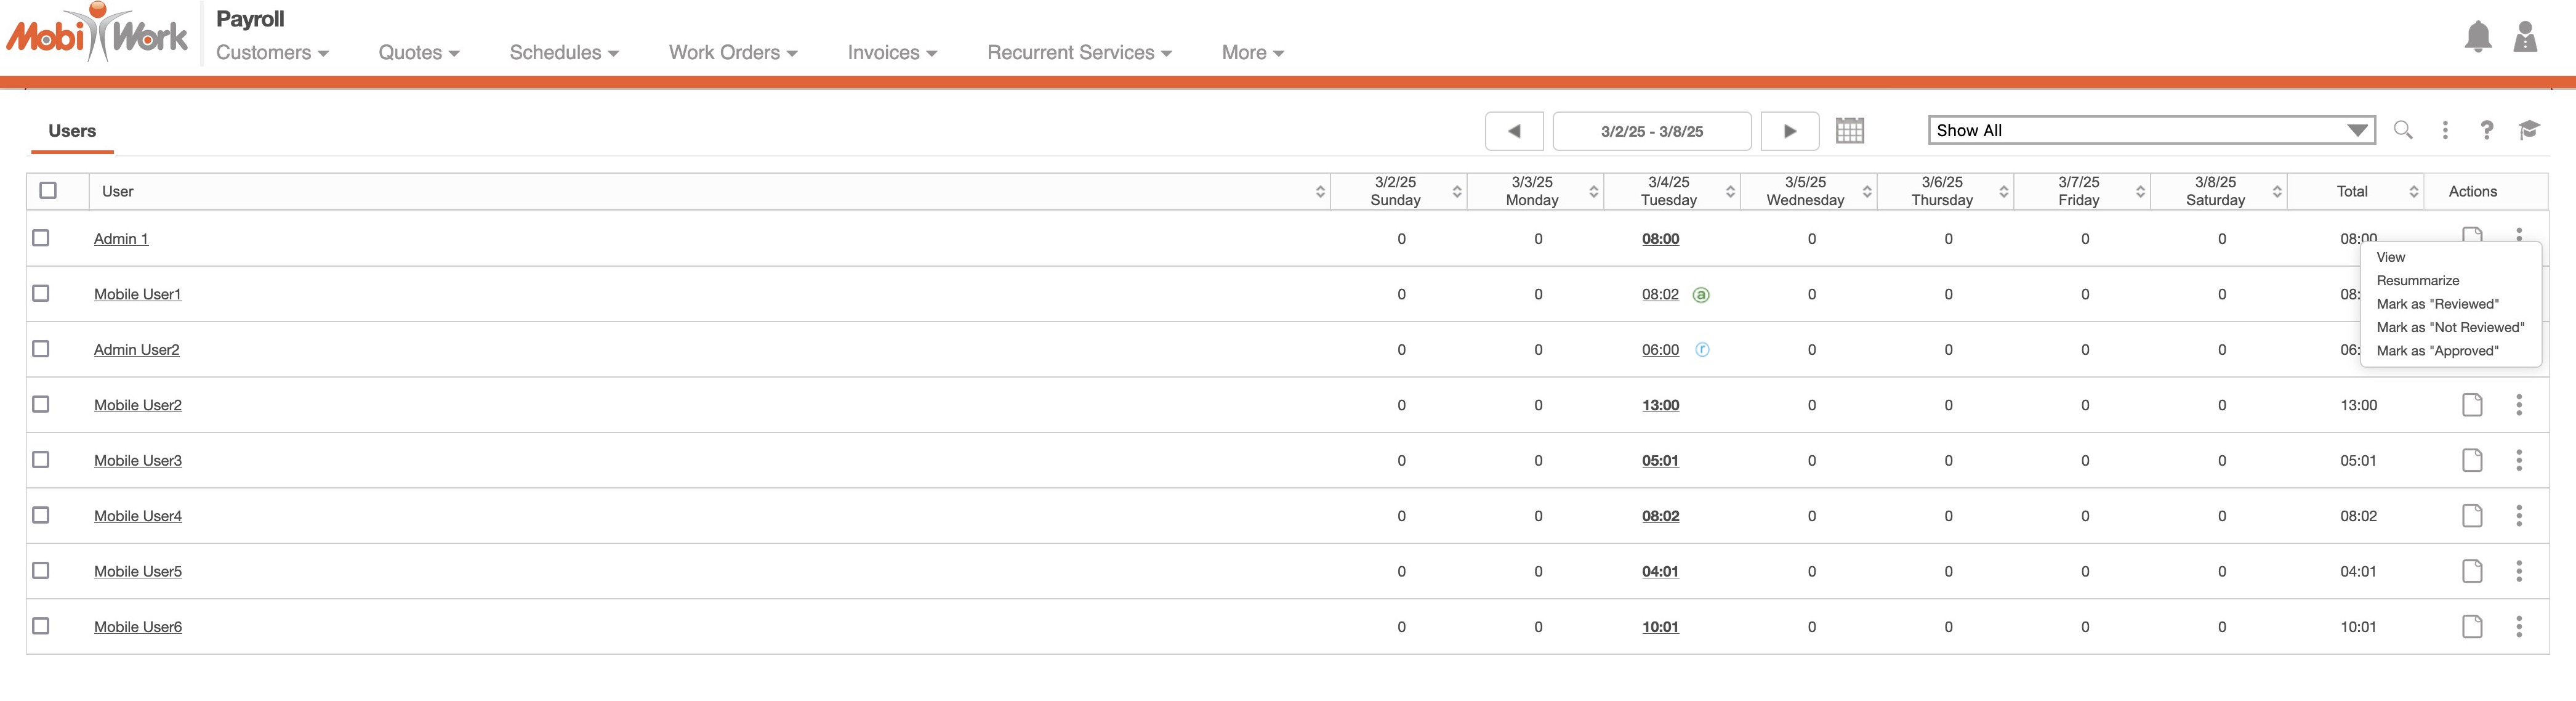Select Resummarize from context menu

click(x=2417, y=281)
